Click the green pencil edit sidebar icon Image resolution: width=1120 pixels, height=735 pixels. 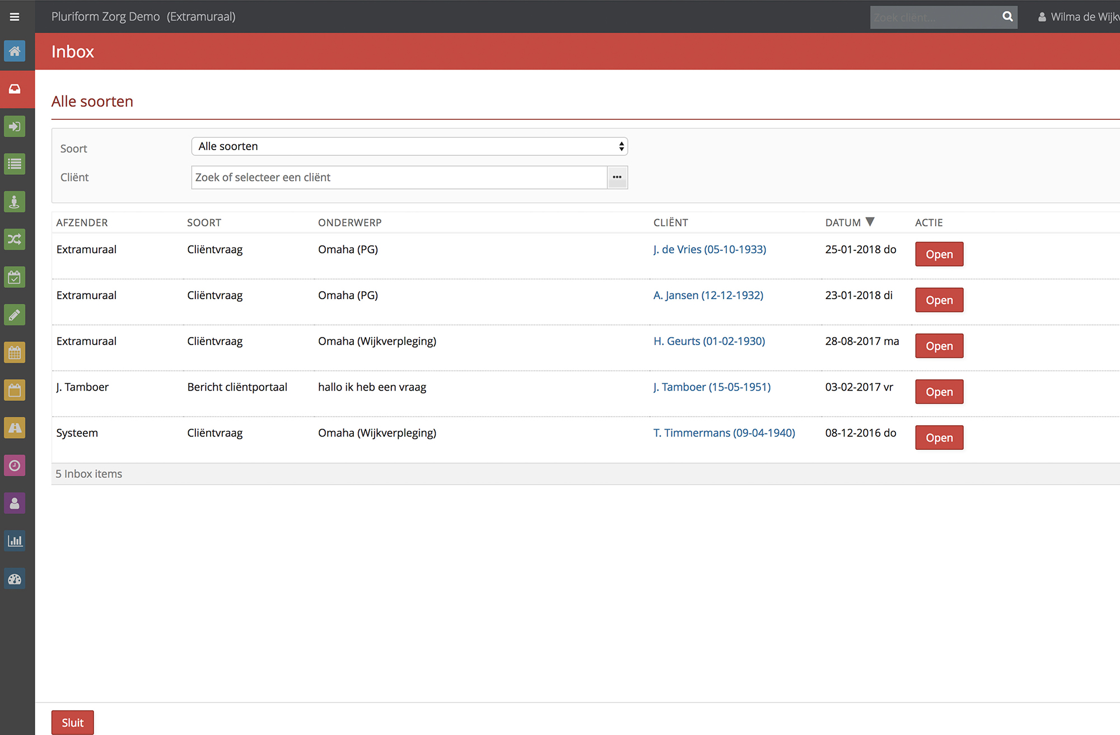coord(15,315)
